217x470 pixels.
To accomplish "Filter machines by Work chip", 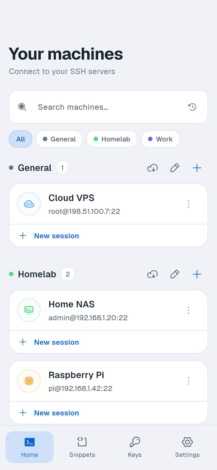I will pos(161,139).
